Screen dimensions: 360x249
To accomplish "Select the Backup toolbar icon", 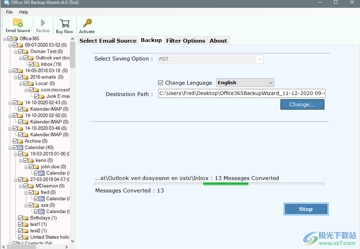I will coord(43,26).
